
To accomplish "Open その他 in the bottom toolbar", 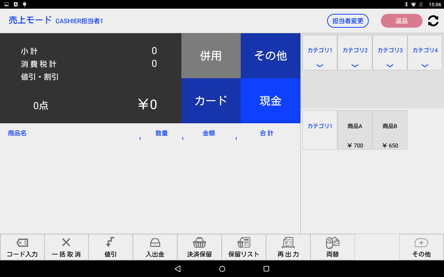I will (421, 247).
